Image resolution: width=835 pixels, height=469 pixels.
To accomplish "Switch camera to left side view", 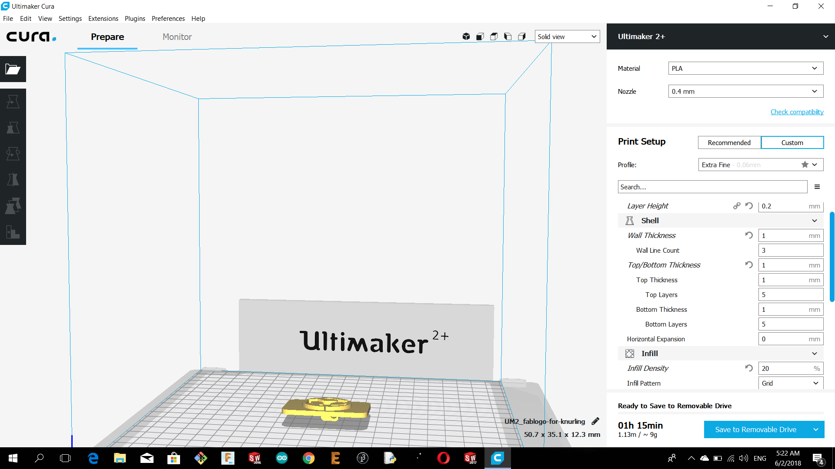I will click(x=508, y=36).
